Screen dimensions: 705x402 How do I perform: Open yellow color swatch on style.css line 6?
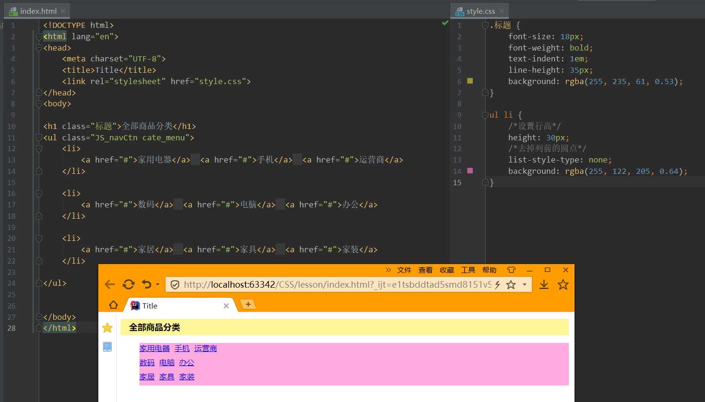470,81
